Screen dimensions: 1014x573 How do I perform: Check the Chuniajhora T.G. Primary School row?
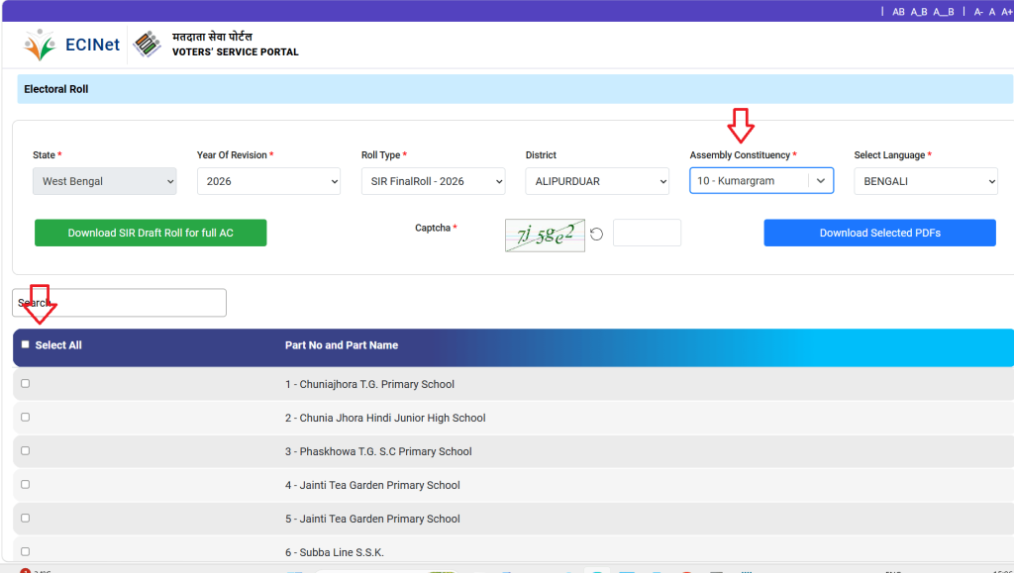(x=25, y=383)
